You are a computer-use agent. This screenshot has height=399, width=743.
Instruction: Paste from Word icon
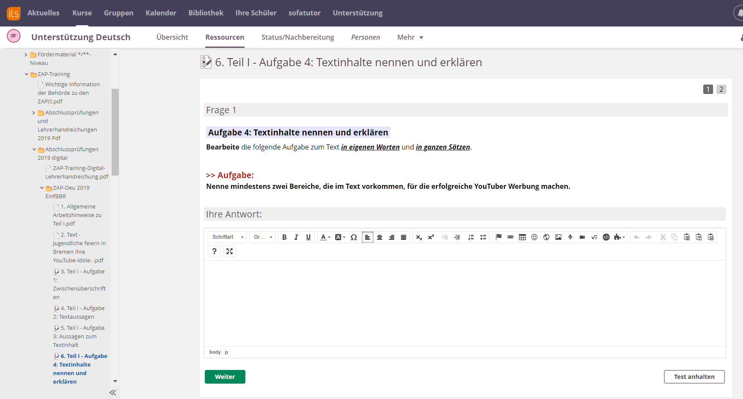pyautogui.click(x=711, y=237)
